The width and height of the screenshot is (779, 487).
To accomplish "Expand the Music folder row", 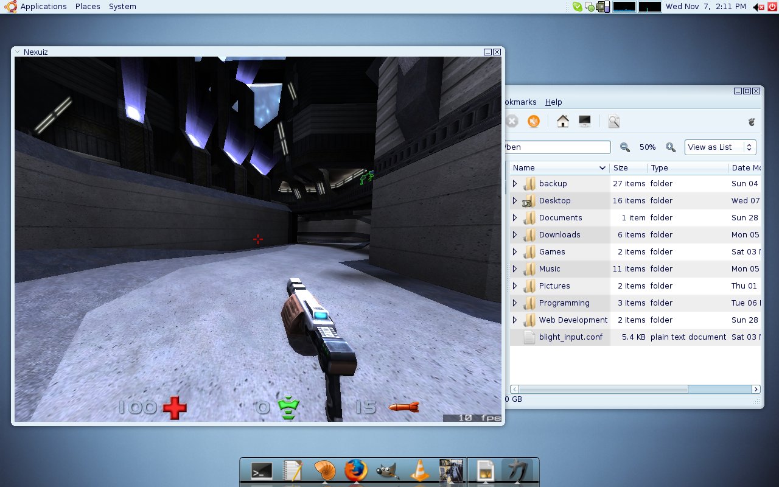I will [x=515, y=268].
